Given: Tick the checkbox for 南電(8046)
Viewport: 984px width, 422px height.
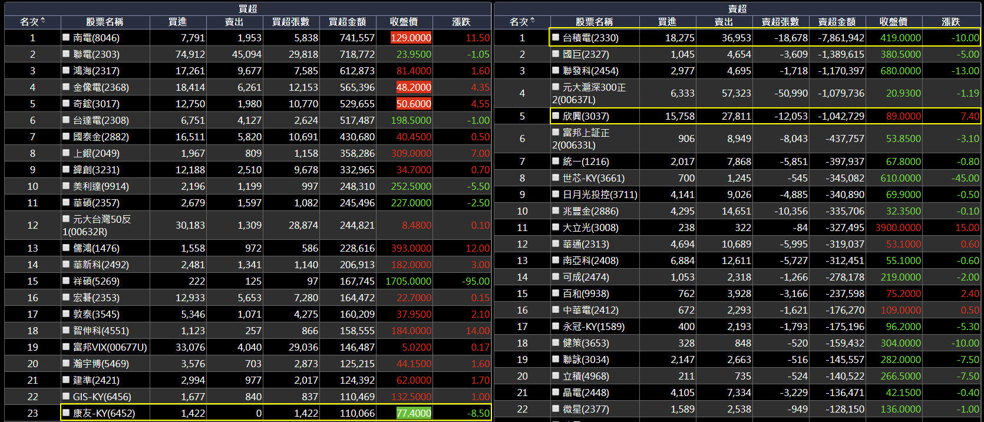Looking at the screenshot, I should (x=66, y=37).
